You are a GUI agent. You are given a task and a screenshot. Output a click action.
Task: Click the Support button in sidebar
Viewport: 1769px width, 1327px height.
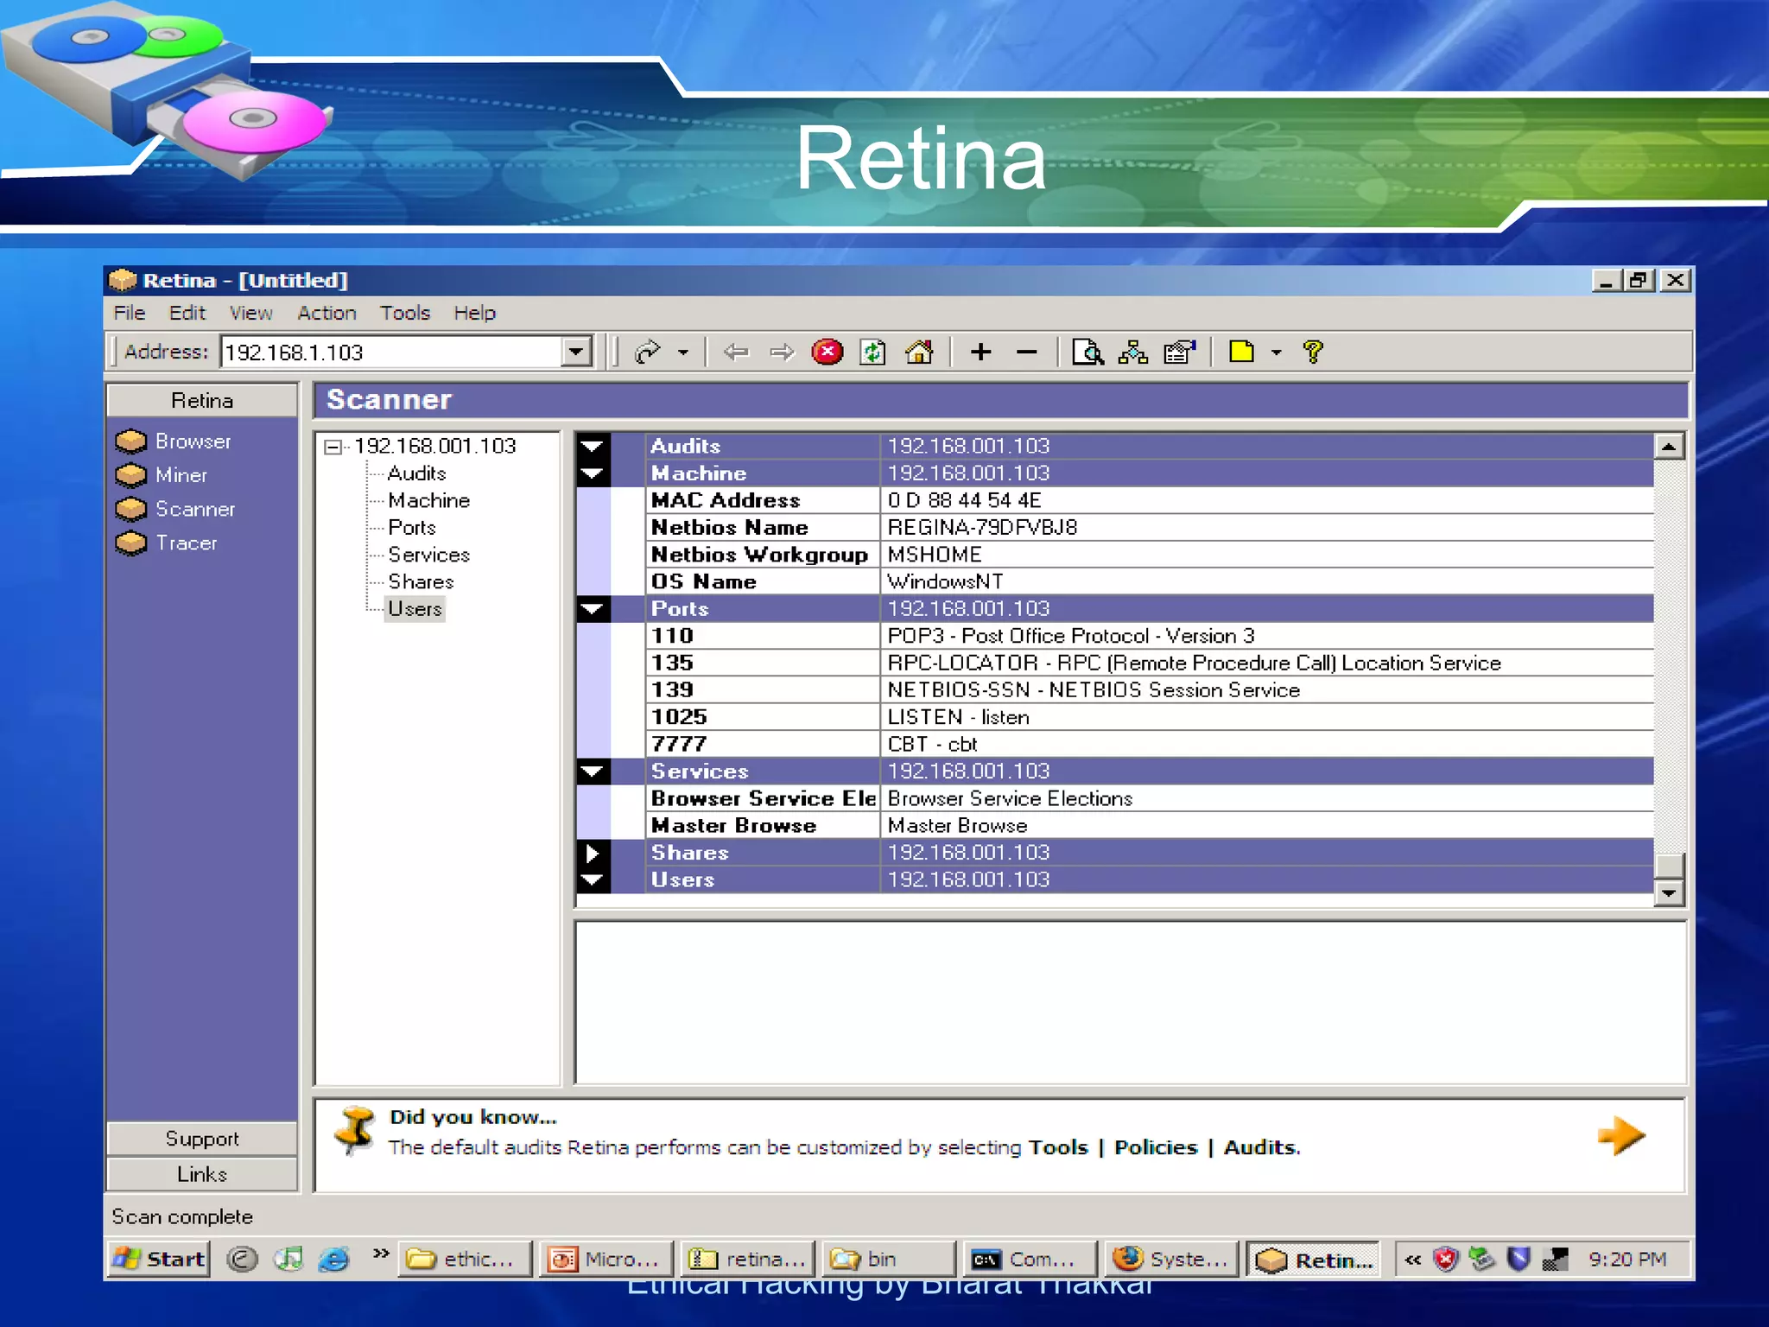202,1139
